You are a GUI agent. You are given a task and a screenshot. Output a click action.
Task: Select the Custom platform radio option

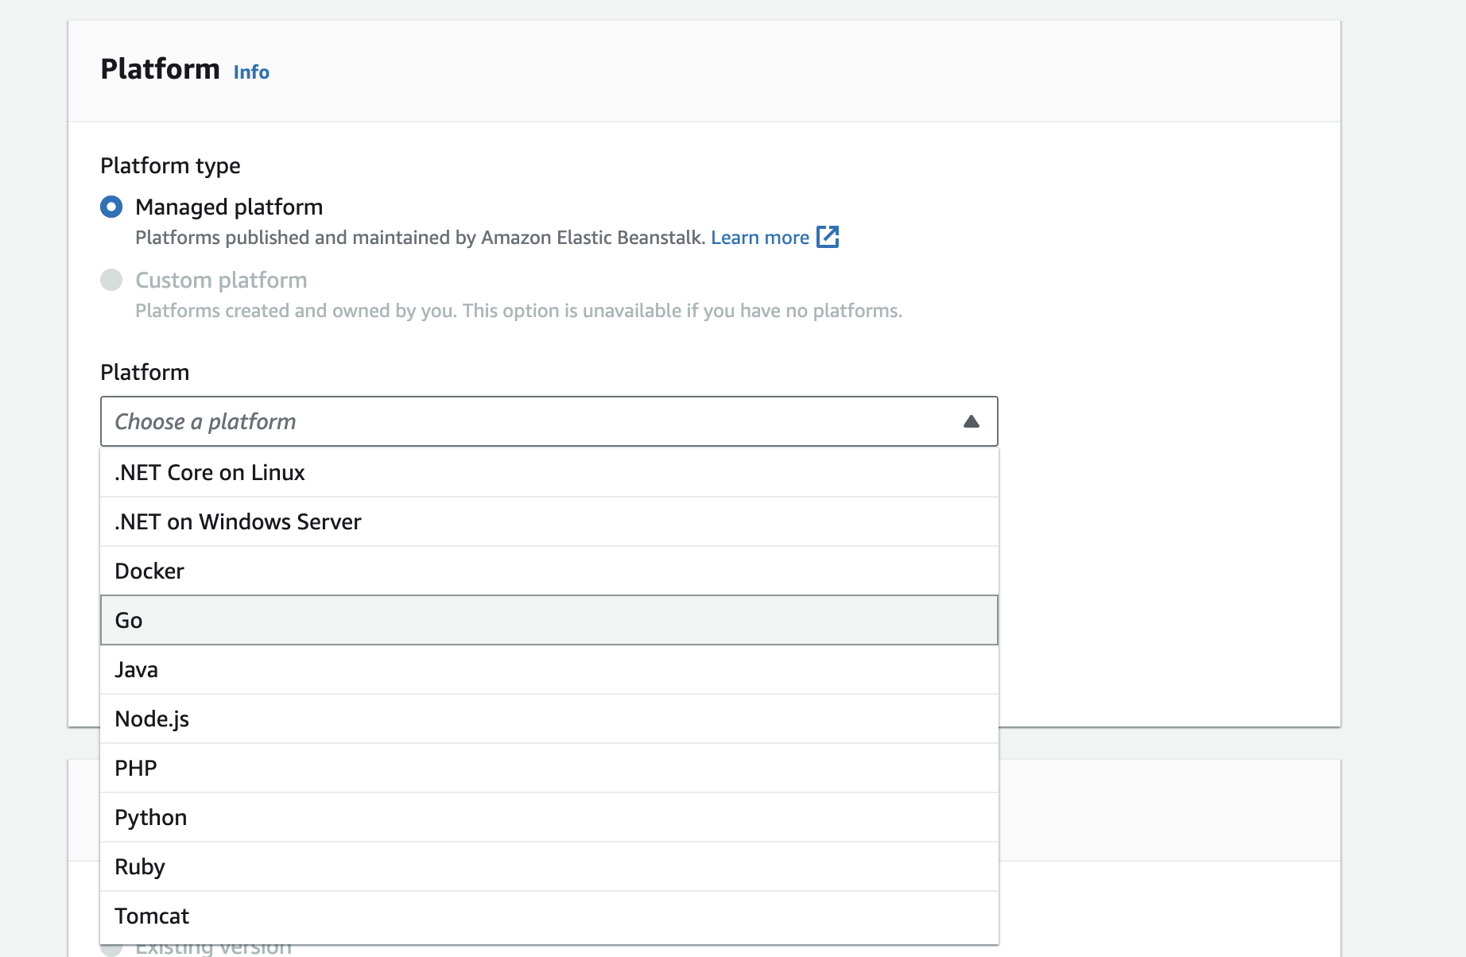[111, 281]
